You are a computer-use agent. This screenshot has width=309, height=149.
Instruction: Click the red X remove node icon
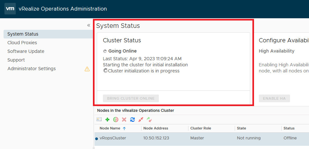(x=124, y=119)
